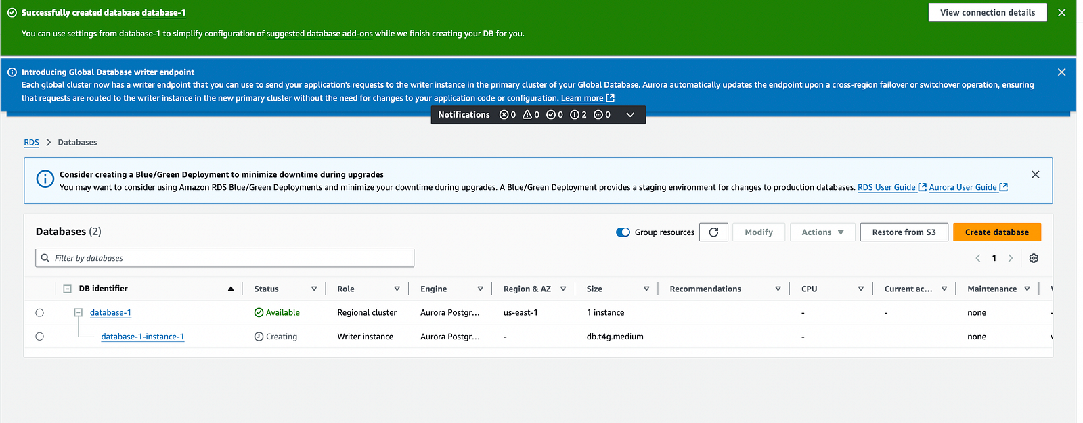This screenshot has width=1083, height=423.
Task: Open database-1 link in success banner
Action: 163,13
